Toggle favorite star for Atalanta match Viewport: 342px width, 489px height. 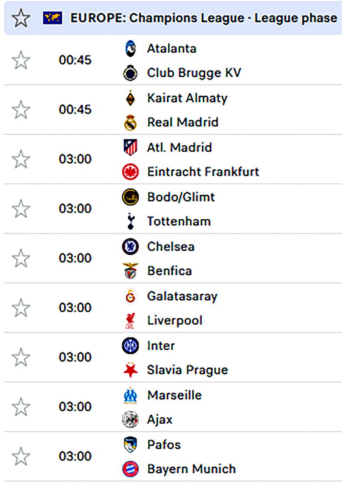click(x=20, y=61)
